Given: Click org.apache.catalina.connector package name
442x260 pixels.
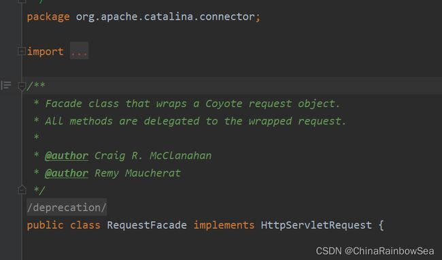Looking at the screenshot, I should click(165, 16).
